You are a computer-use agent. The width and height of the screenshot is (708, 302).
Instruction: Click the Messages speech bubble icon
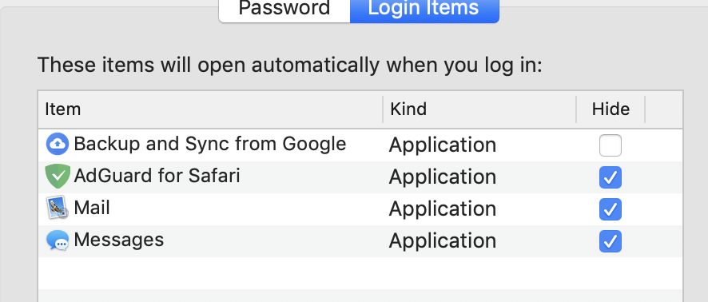point(58,240)
